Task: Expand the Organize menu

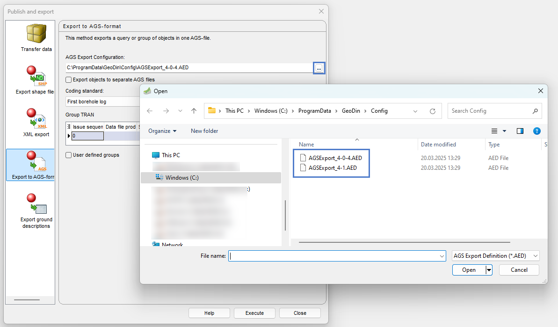Action: 162,131
